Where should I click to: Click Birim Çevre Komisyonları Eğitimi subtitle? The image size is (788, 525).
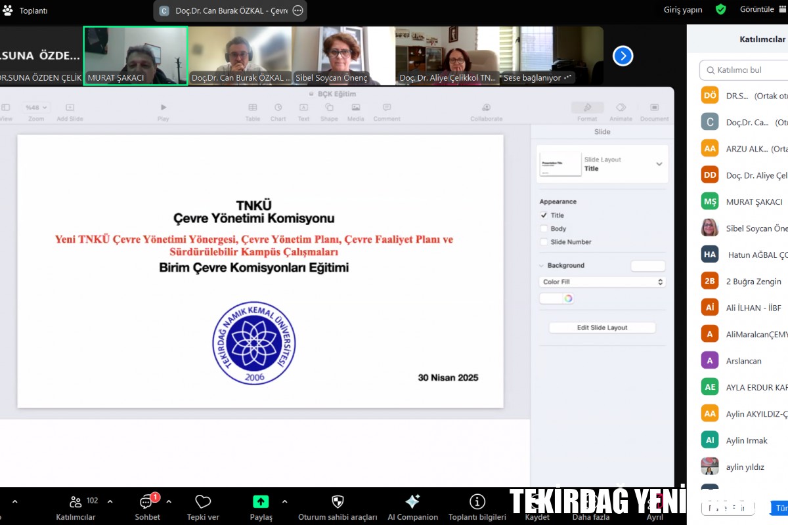[x=253, y=268]
